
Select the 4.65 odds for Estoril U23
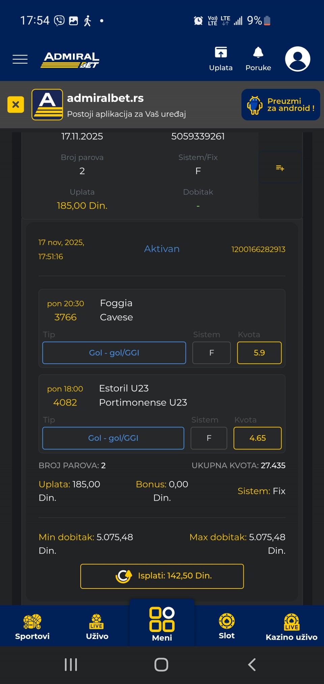click(258, 438)
